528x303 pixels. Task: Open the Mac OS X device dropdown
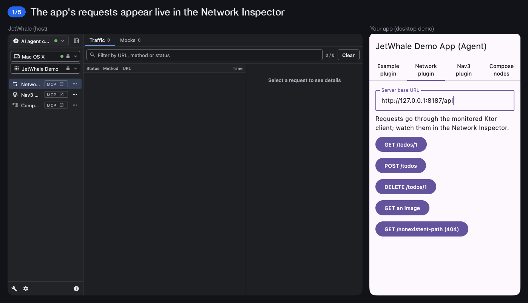(x=45, y=56)
